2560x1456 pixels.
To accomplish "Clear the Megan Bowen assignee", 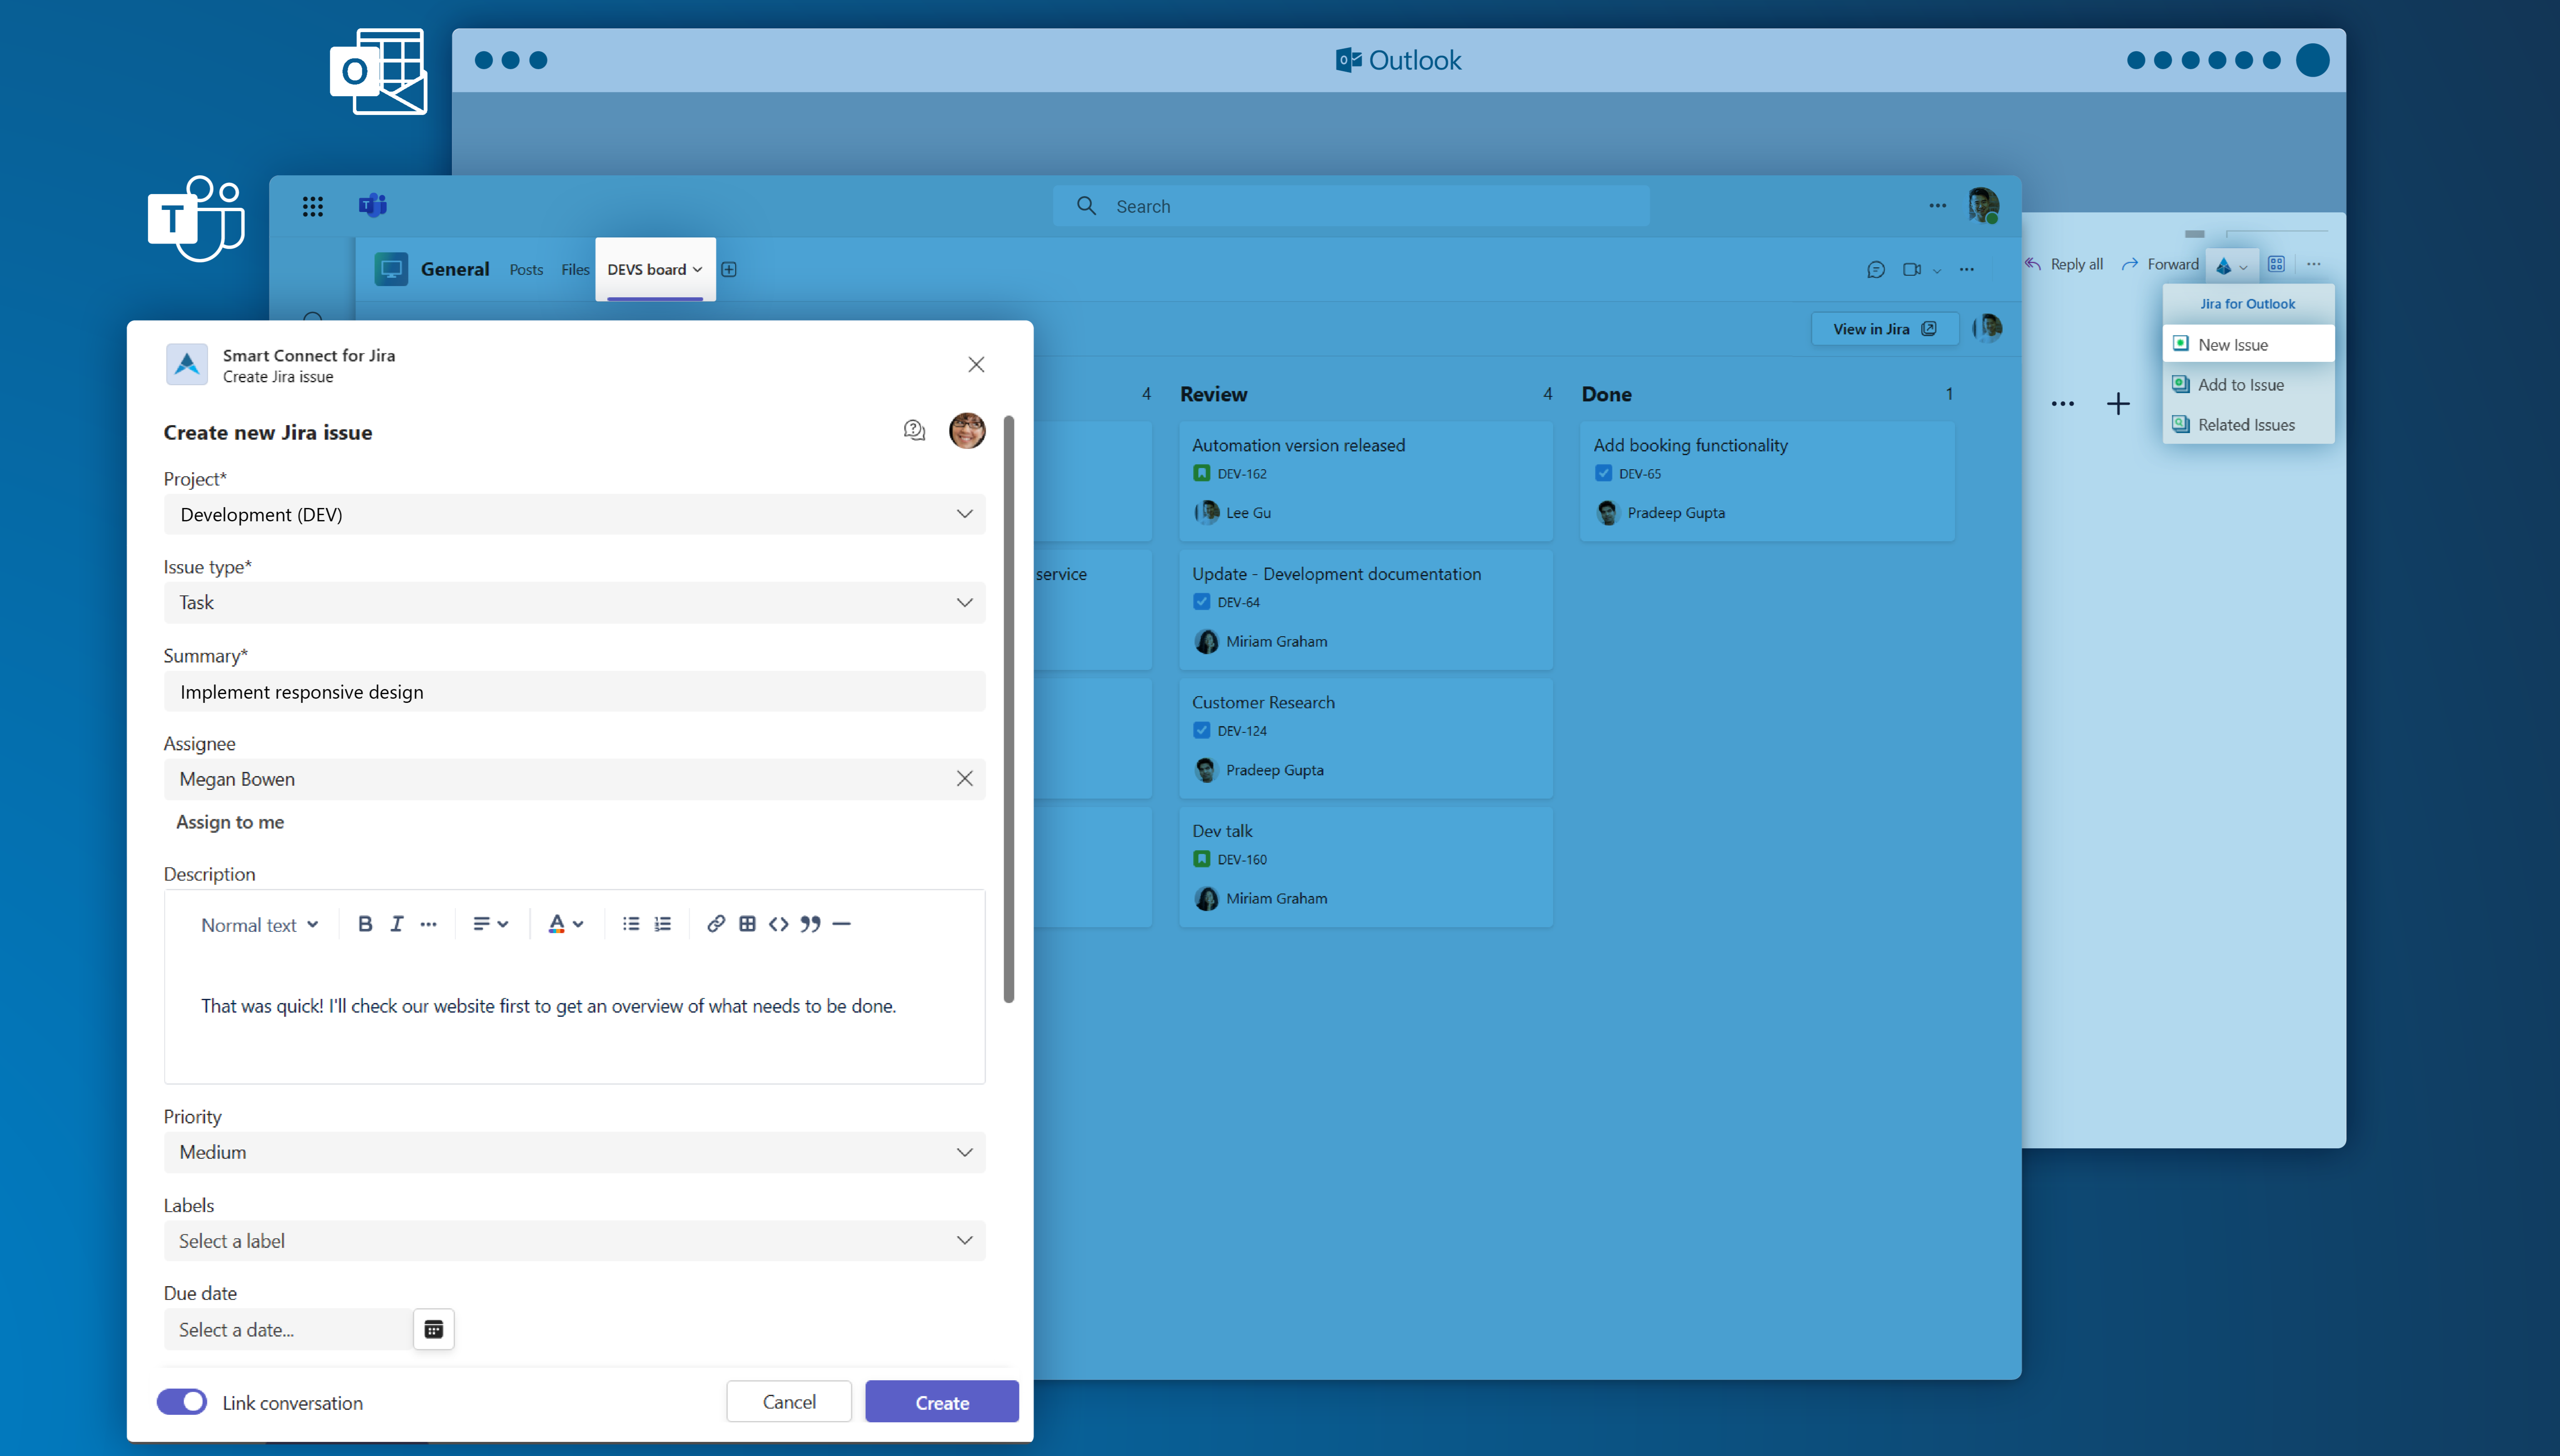I will point(964,778).
